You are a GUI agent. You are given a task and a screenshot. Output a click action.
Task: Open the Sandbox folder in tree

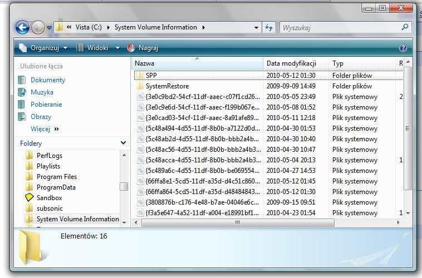(49, 197)
